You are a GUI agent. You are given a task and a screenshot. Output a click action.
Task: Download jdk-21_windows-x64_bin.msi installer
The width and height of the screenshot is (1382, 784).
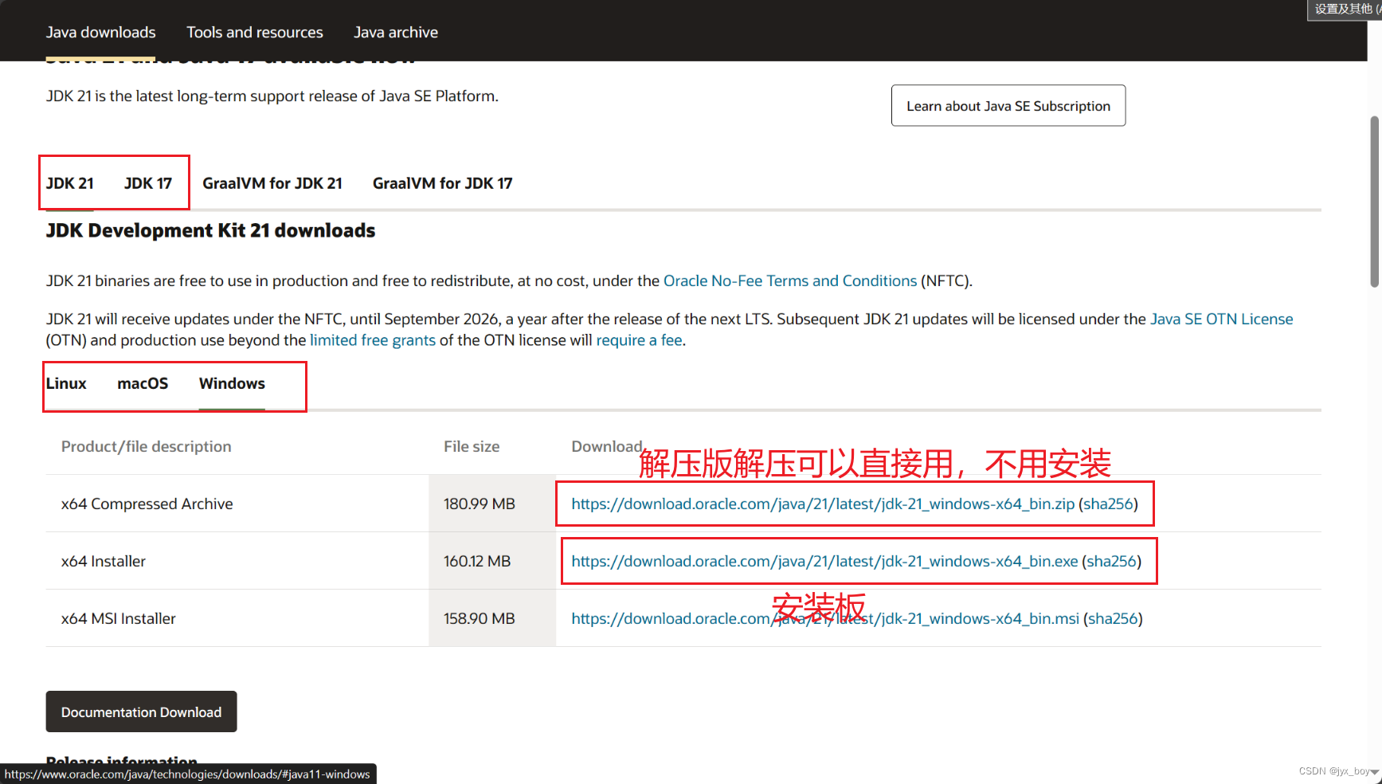[x=825, y=619]
